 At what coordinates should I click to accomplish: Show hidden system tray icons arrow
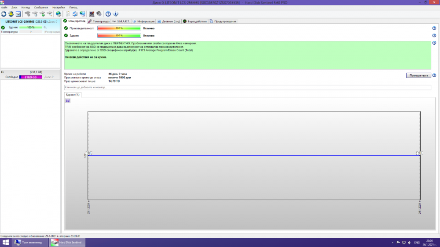[x=392, y=242]
